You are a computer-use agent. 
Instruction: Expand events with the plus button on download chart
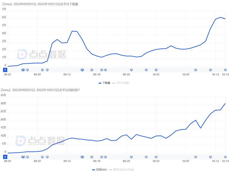click(x=5, y=70)
